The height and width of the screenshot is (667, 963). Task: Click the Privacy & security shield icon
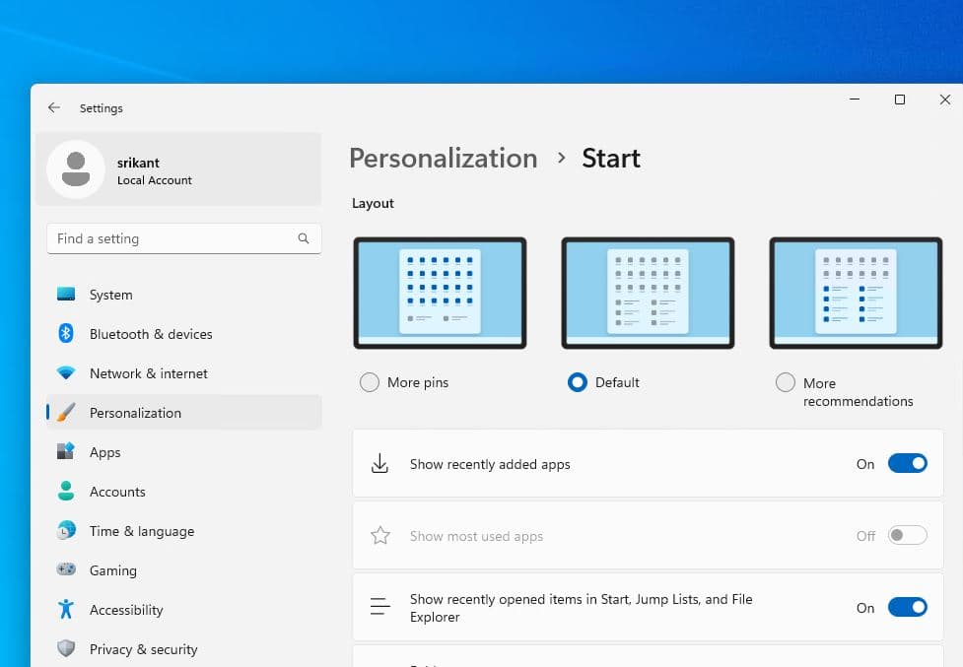[x=66, y=648]
